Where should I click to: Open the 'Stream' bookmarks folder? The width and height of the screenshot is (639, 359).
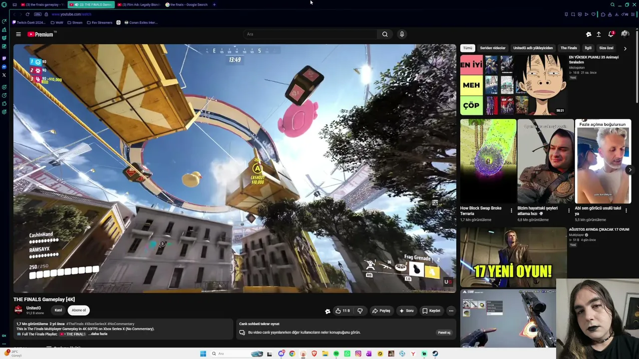pyautogui.click(x=75, y=22)
